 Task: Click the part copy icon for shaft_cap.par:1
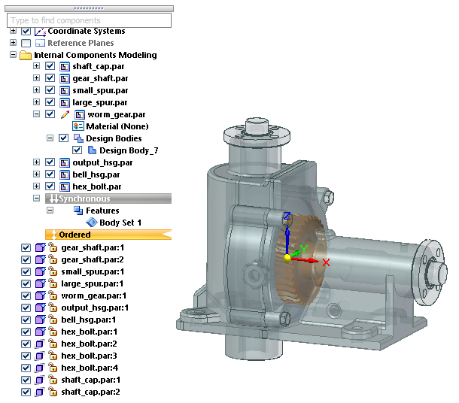[x=39, y=380]
